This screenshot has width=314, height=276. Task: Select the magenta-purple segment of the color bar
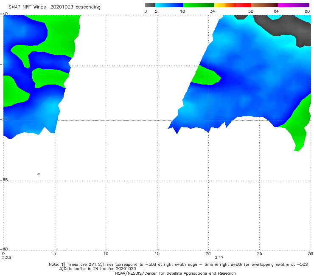click(294, 5)
